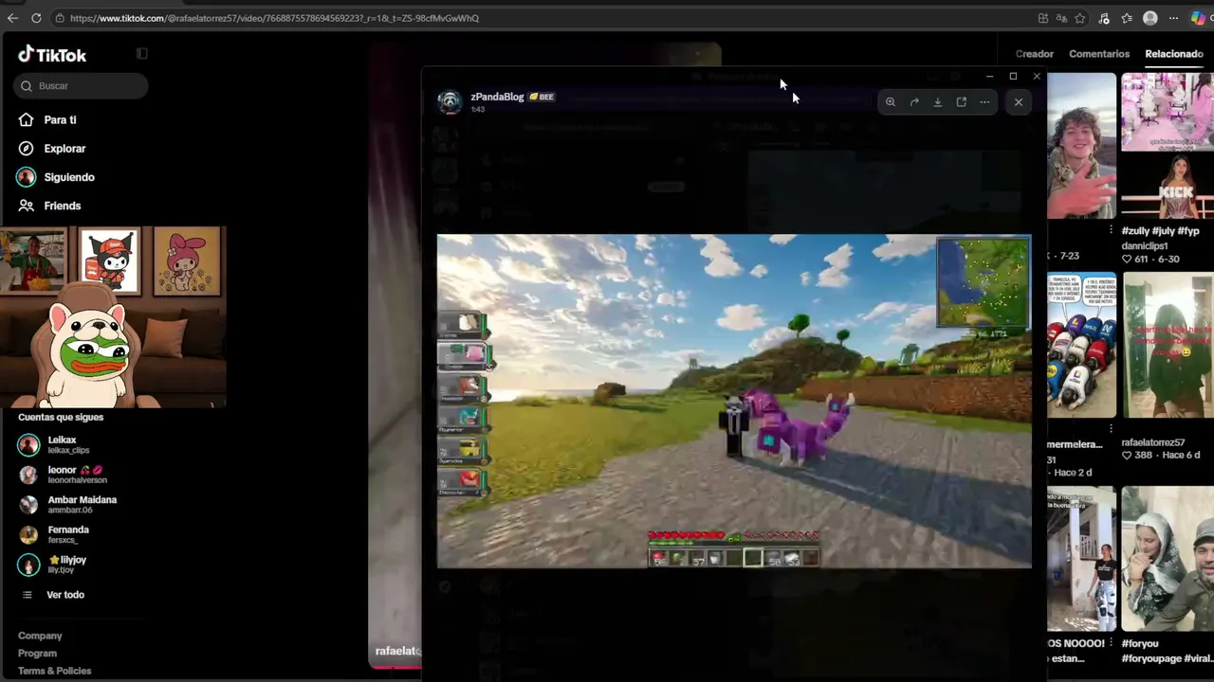Click the Program footer link
Image resolution: width=1214 pixels, height=682 pixels.
coord(37,654)
